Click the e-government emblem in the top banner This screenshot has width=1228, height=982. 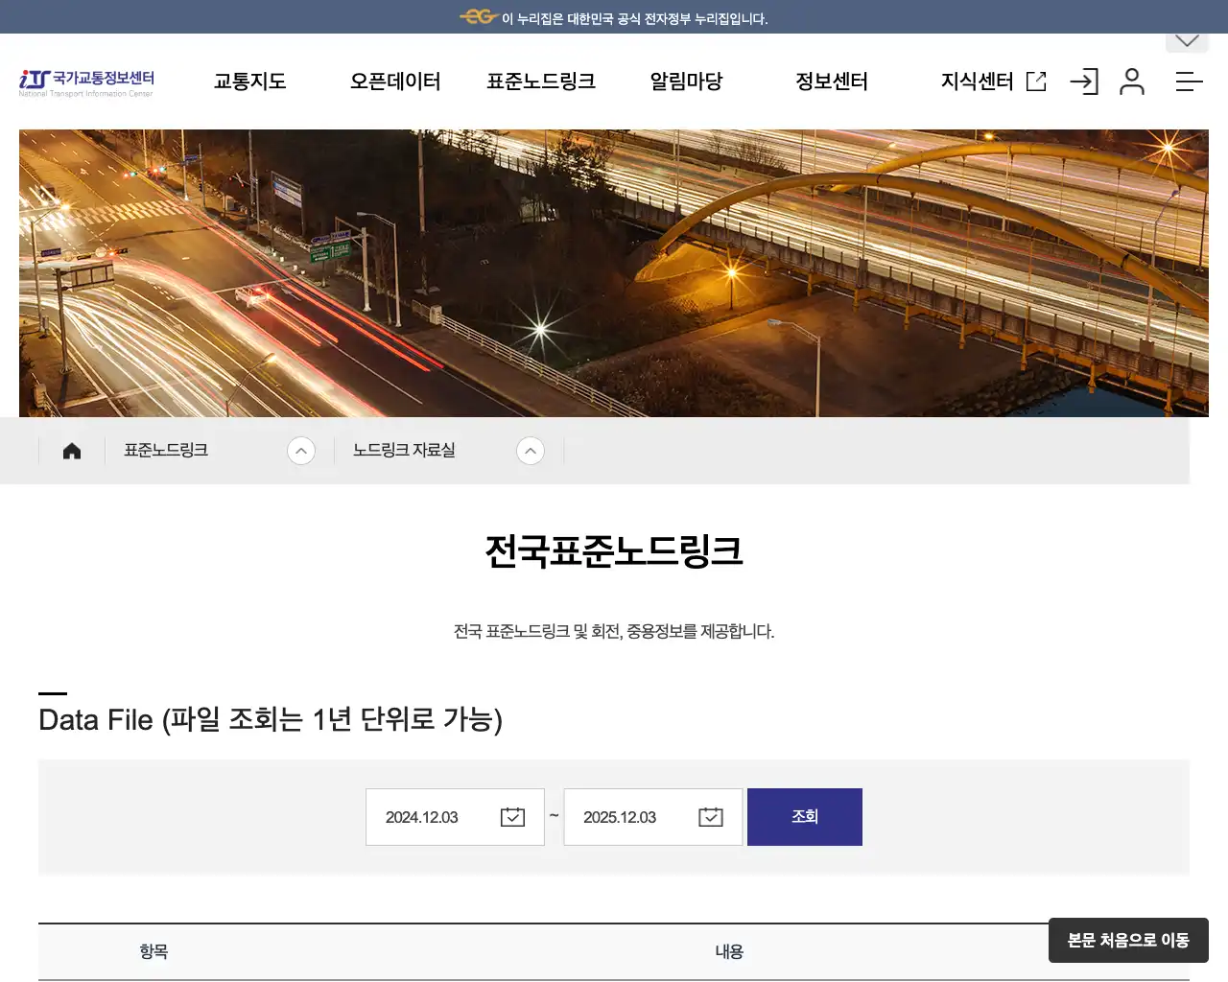[477, 16]
